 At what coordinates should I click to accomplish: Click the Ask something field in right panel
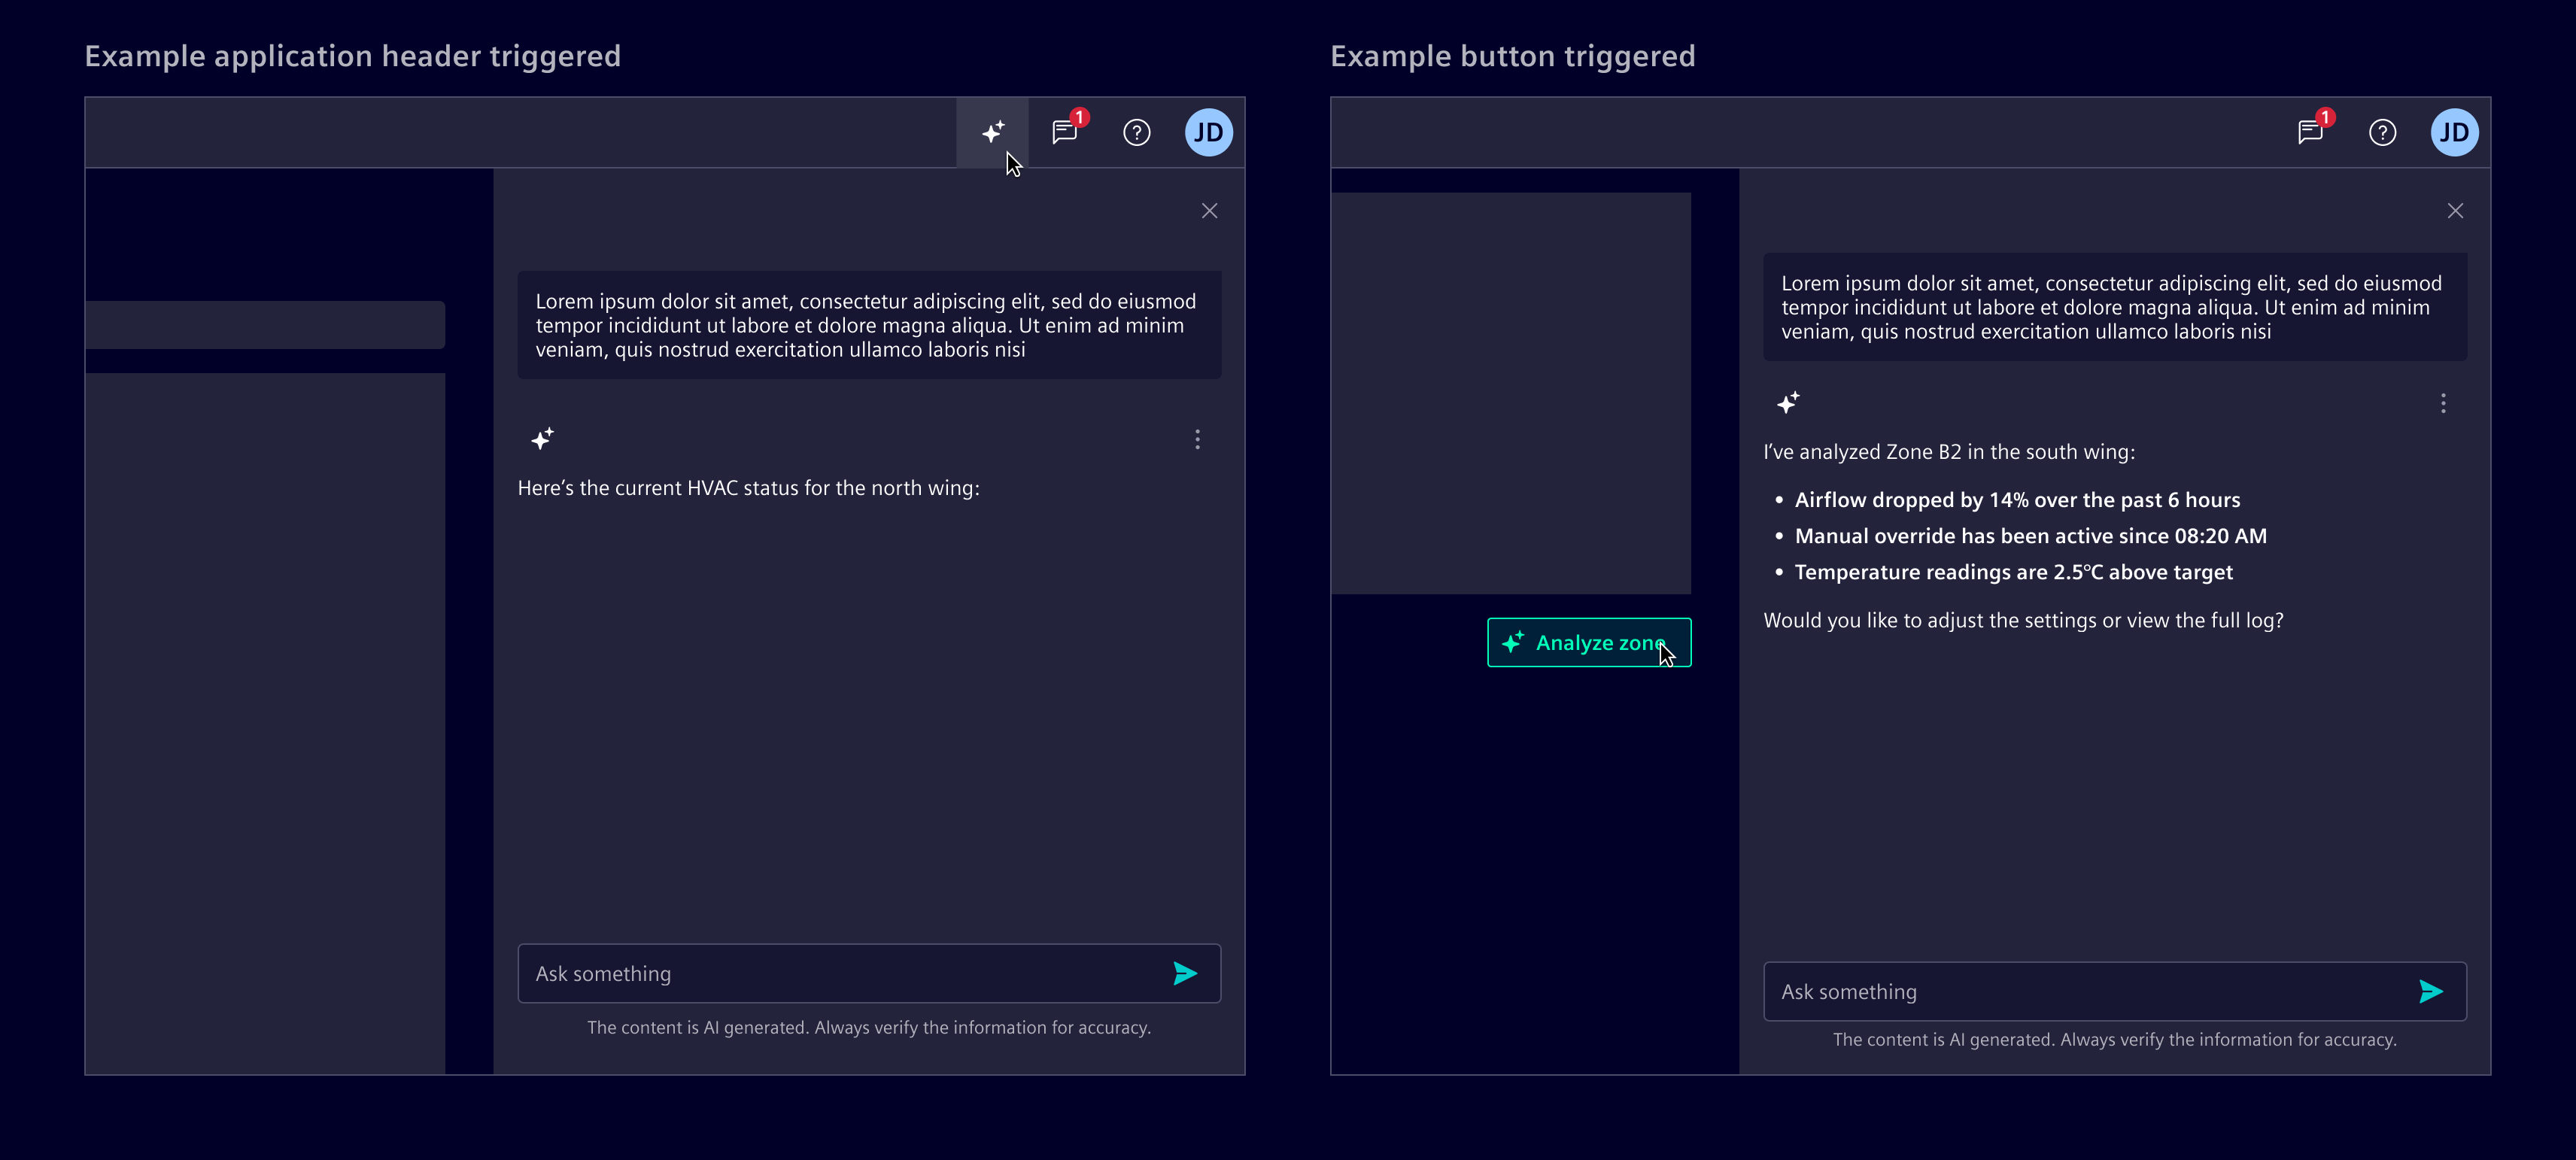pos(2050,991)
